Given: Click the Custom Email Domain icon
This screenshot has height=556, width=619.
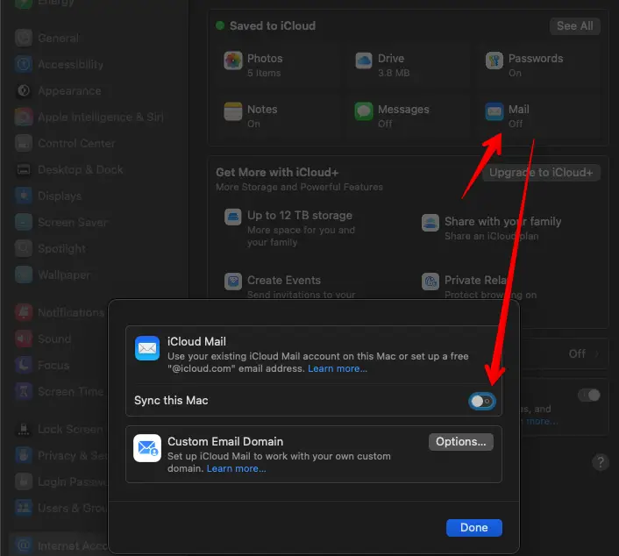Looking at the screenshot, I should coord(146,449).
